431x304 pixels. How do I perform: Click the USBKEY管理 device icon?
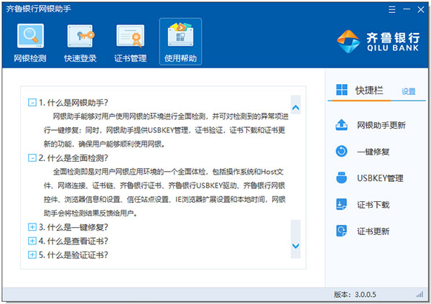(341, 178)
